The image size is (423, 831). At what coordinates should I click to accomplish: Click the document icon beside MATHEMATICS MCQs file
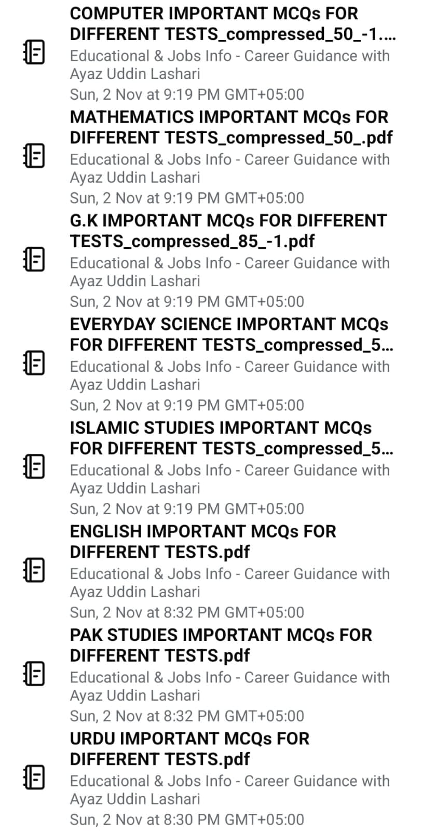click(x=34, y=156)
